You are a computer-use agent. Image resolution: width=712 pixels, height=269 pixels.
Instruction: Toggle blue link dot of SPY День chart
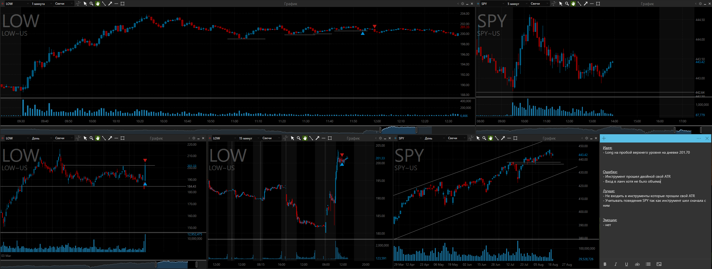395,138
